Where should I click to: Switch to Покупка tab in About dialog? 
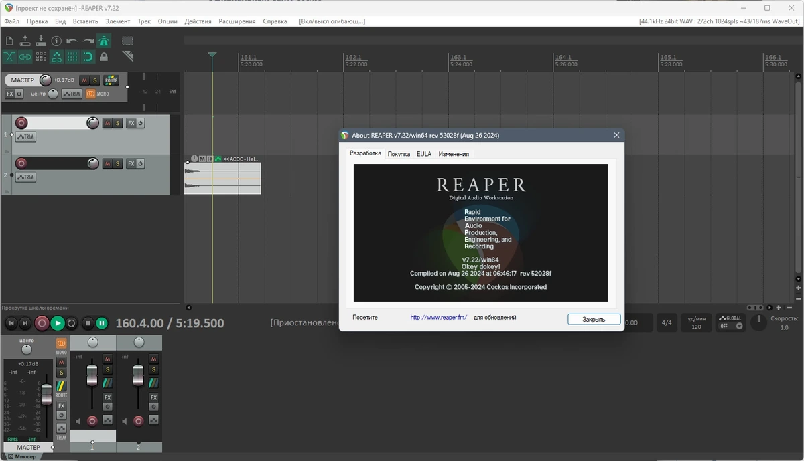click(399, 154)
